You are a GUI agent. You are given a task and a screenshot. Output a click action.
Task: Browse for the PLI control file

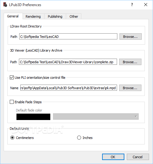[130, 88]
